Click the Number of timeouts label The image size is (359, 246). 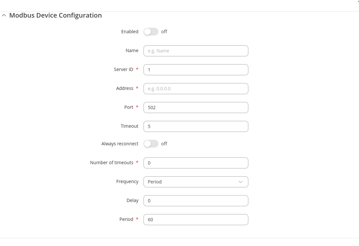pyautogui.click(x=112, y=163)
